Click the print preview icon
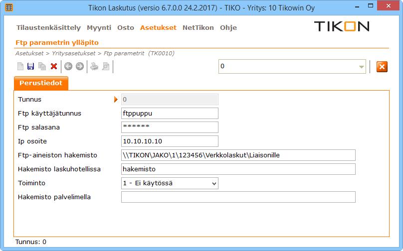The width and height of the screenshot is (403, 251). click(106, 66)
